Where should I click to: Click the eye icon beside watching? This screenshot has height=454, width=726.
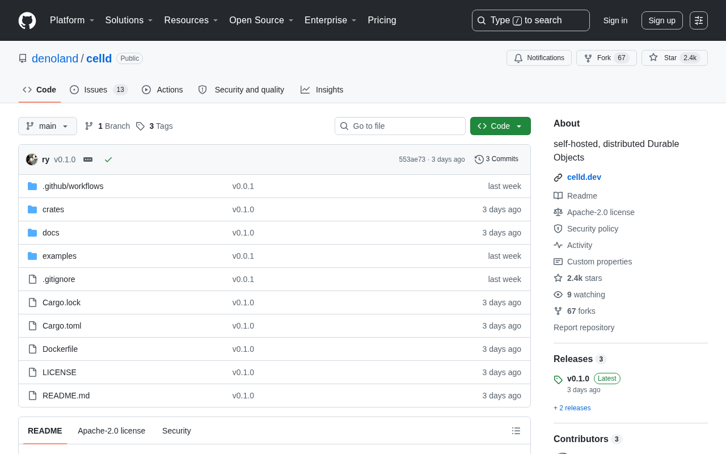point(558,295)
